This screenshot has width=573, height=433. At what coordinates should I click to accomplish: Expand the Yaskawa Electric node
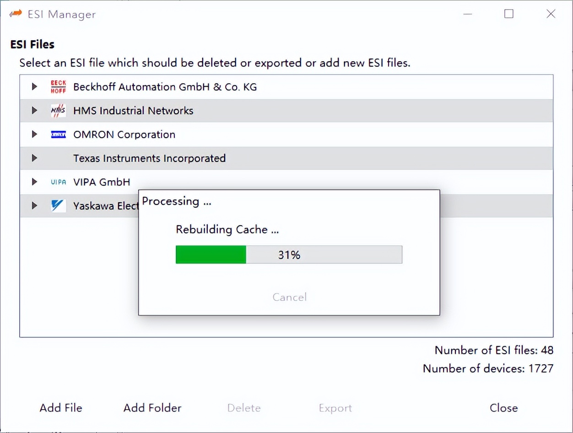pyautogui.click(x=34, y=206)
